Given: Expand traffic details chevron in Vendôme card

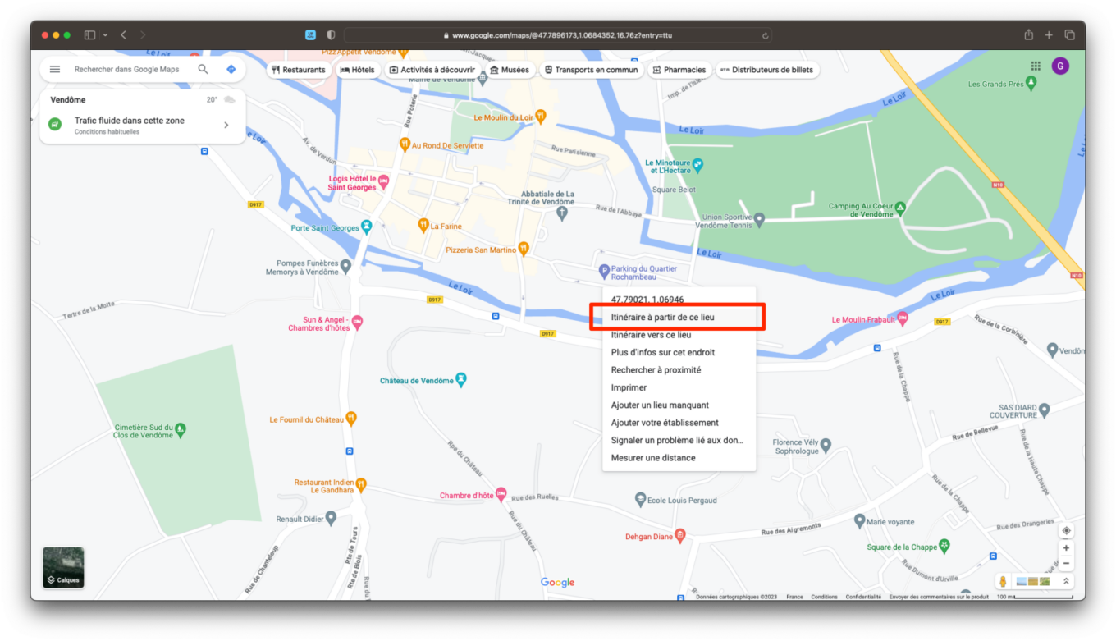Looking at the screenshot, I should [x=226, y=125].
